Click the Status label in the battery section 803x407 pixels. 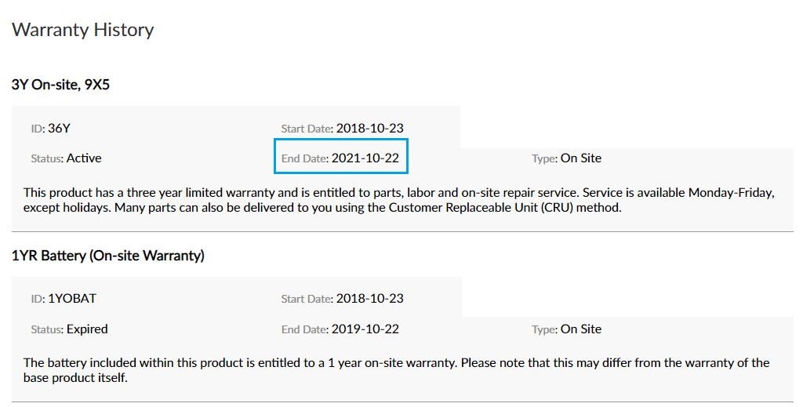(x=47, y=329)
